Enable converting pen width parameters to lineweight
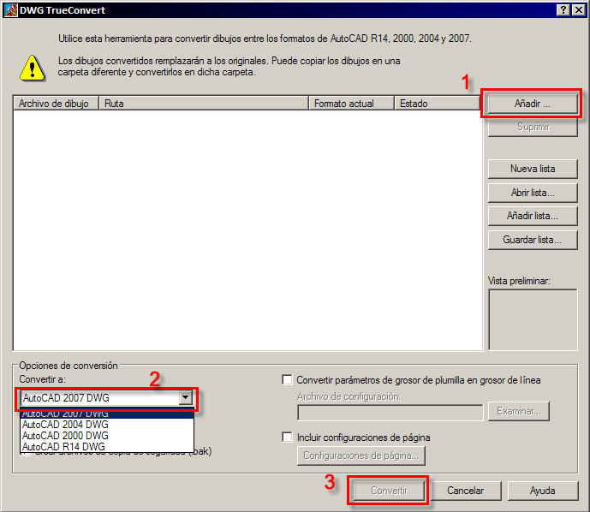The height and width of the screenshot is (512, 590). point(287,380)
